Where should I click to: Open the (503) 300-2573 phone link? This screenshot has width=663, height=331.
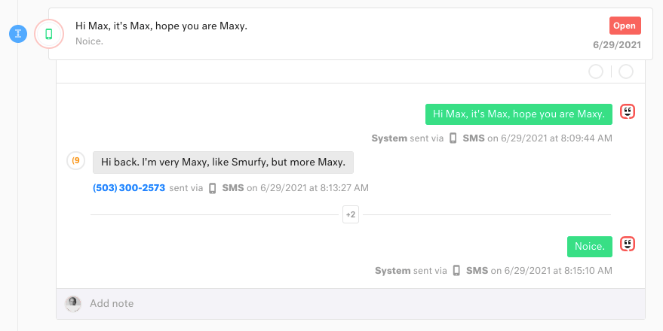(129, 187)
